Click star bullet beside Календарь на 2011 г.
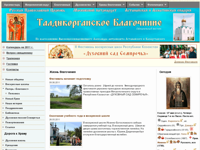Image resolution: width=200 pixels, height=150 pixels. tap(4, 47)
